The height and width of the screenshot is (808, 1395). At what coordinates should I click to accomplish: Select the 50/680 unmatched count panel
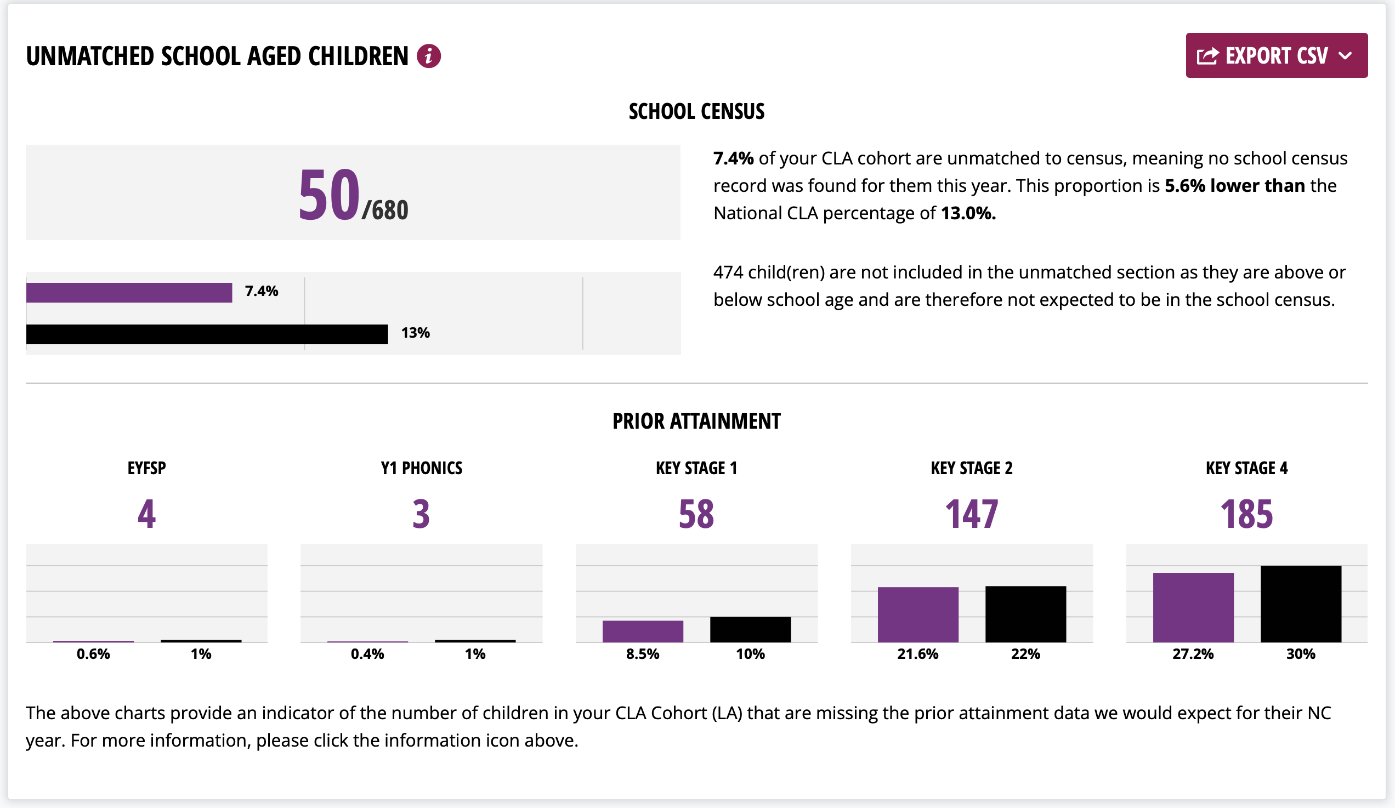point(353,192)
